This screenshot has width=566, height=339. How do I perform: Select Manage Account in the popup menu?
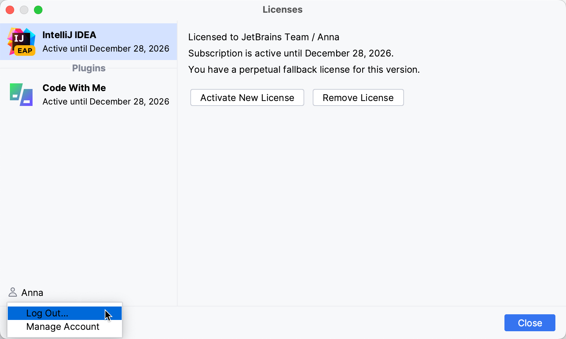[63, 327]
